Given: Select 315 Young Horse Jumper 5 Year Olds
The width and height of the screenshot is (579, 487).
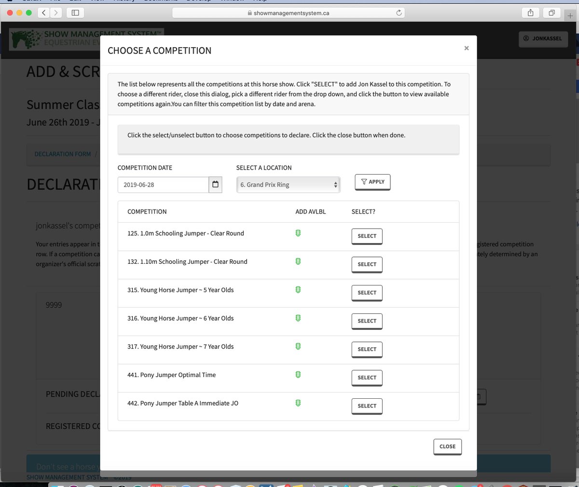Looking at the screenshot, I should tap(367, 293).
